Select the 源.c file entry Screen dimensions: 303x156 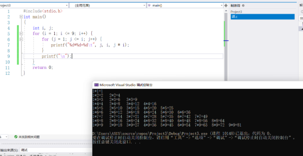[x=262, y=17]
